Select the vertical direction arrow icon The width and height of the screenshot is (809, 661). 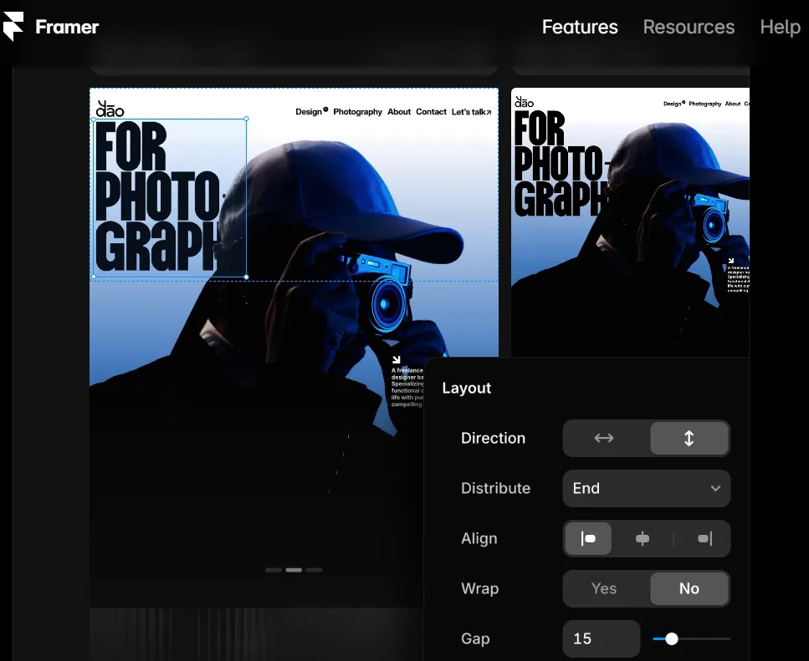pos(689,438)
